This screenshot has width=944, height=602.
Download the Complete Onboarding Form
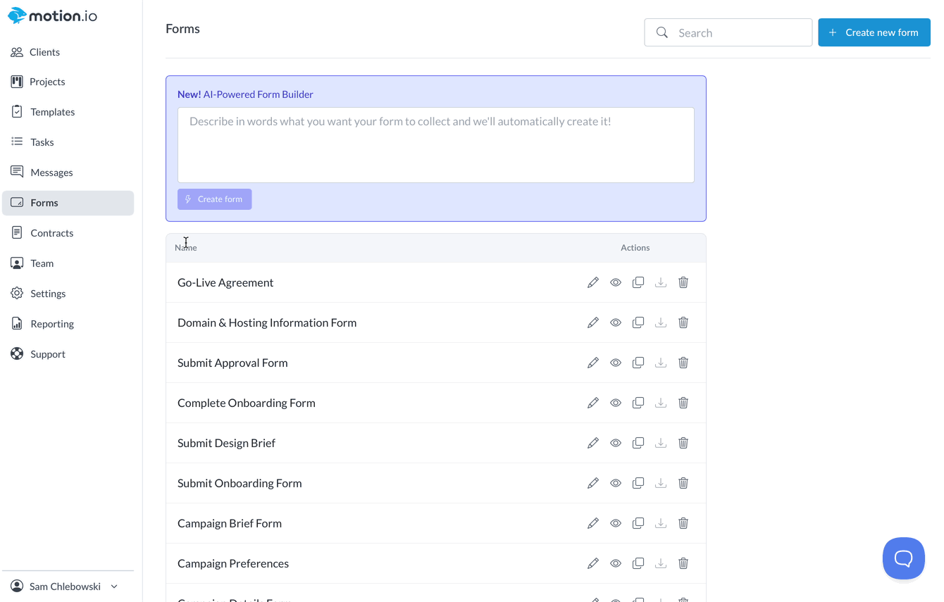(x=661, y=403)
